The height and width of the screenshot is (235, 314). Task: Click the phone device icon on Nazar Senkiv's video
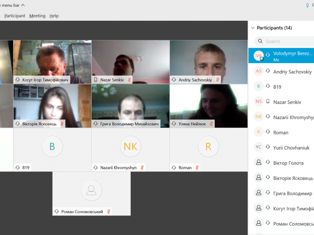(95, 80)
